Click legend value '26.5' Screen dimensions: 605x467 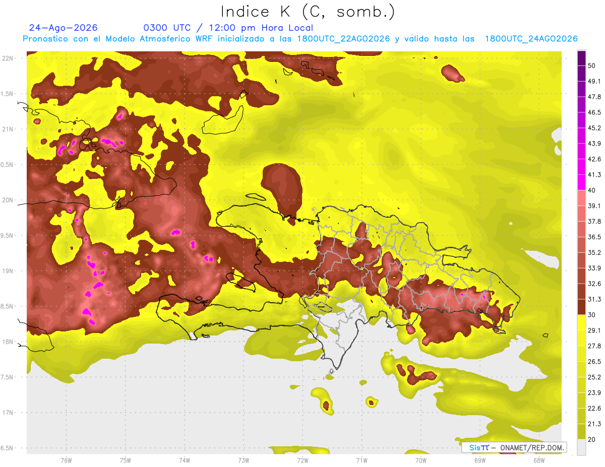(x=593, y=362)
